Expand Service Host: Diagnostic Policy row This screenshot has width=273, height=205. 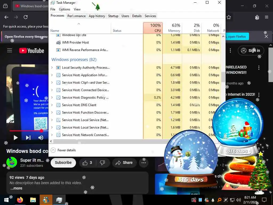coord(52,98)
